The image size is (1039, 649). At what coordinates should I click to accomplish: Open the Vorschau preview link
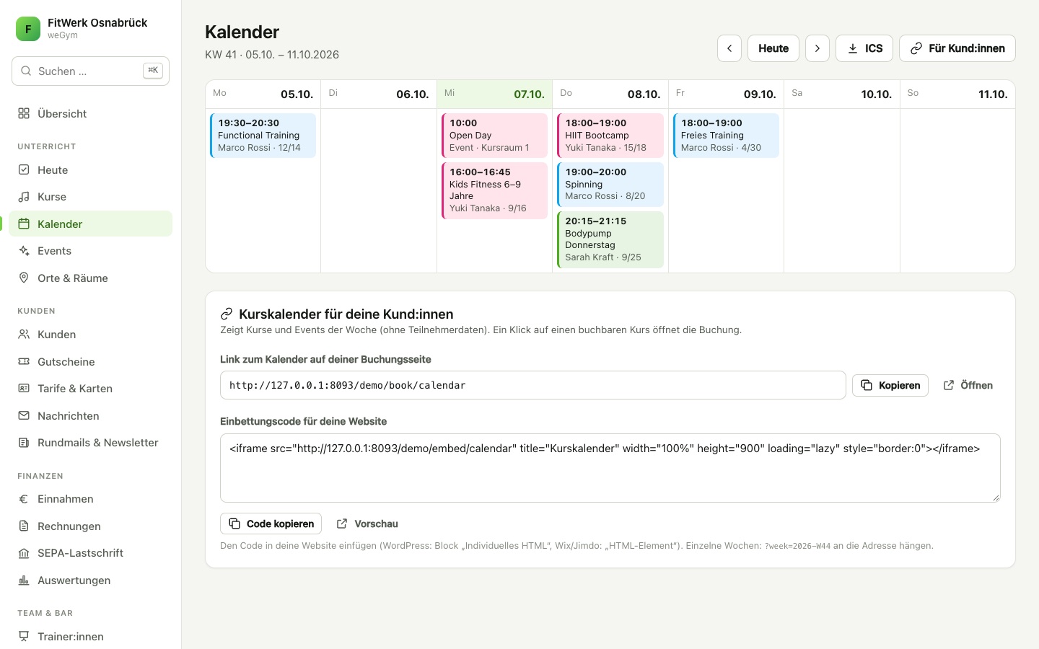367,524
